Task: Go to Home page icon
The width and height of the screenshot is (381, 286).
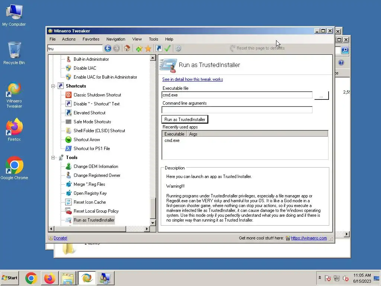Action: tap(127, 48)
